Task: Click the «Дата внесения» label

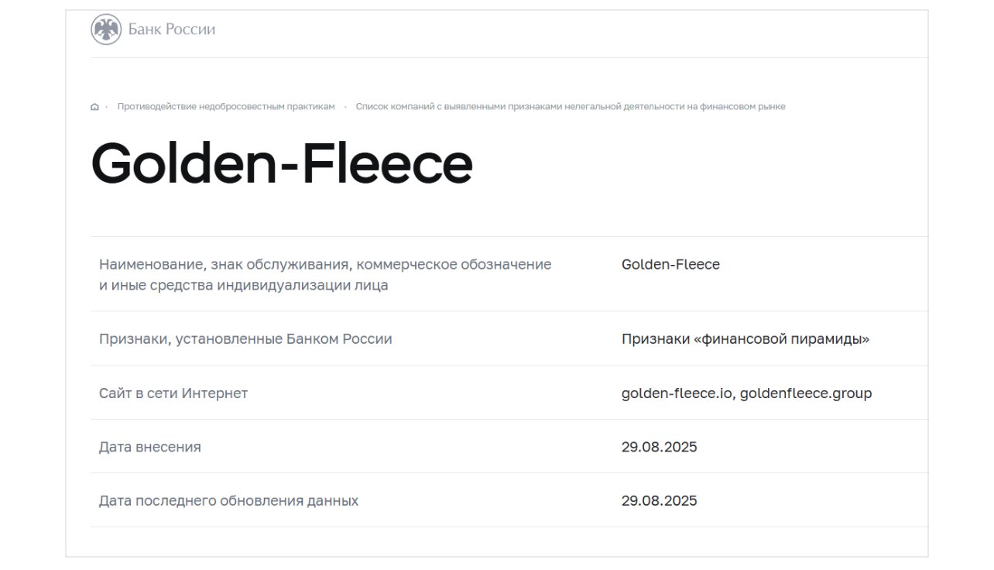Action: 149,447
